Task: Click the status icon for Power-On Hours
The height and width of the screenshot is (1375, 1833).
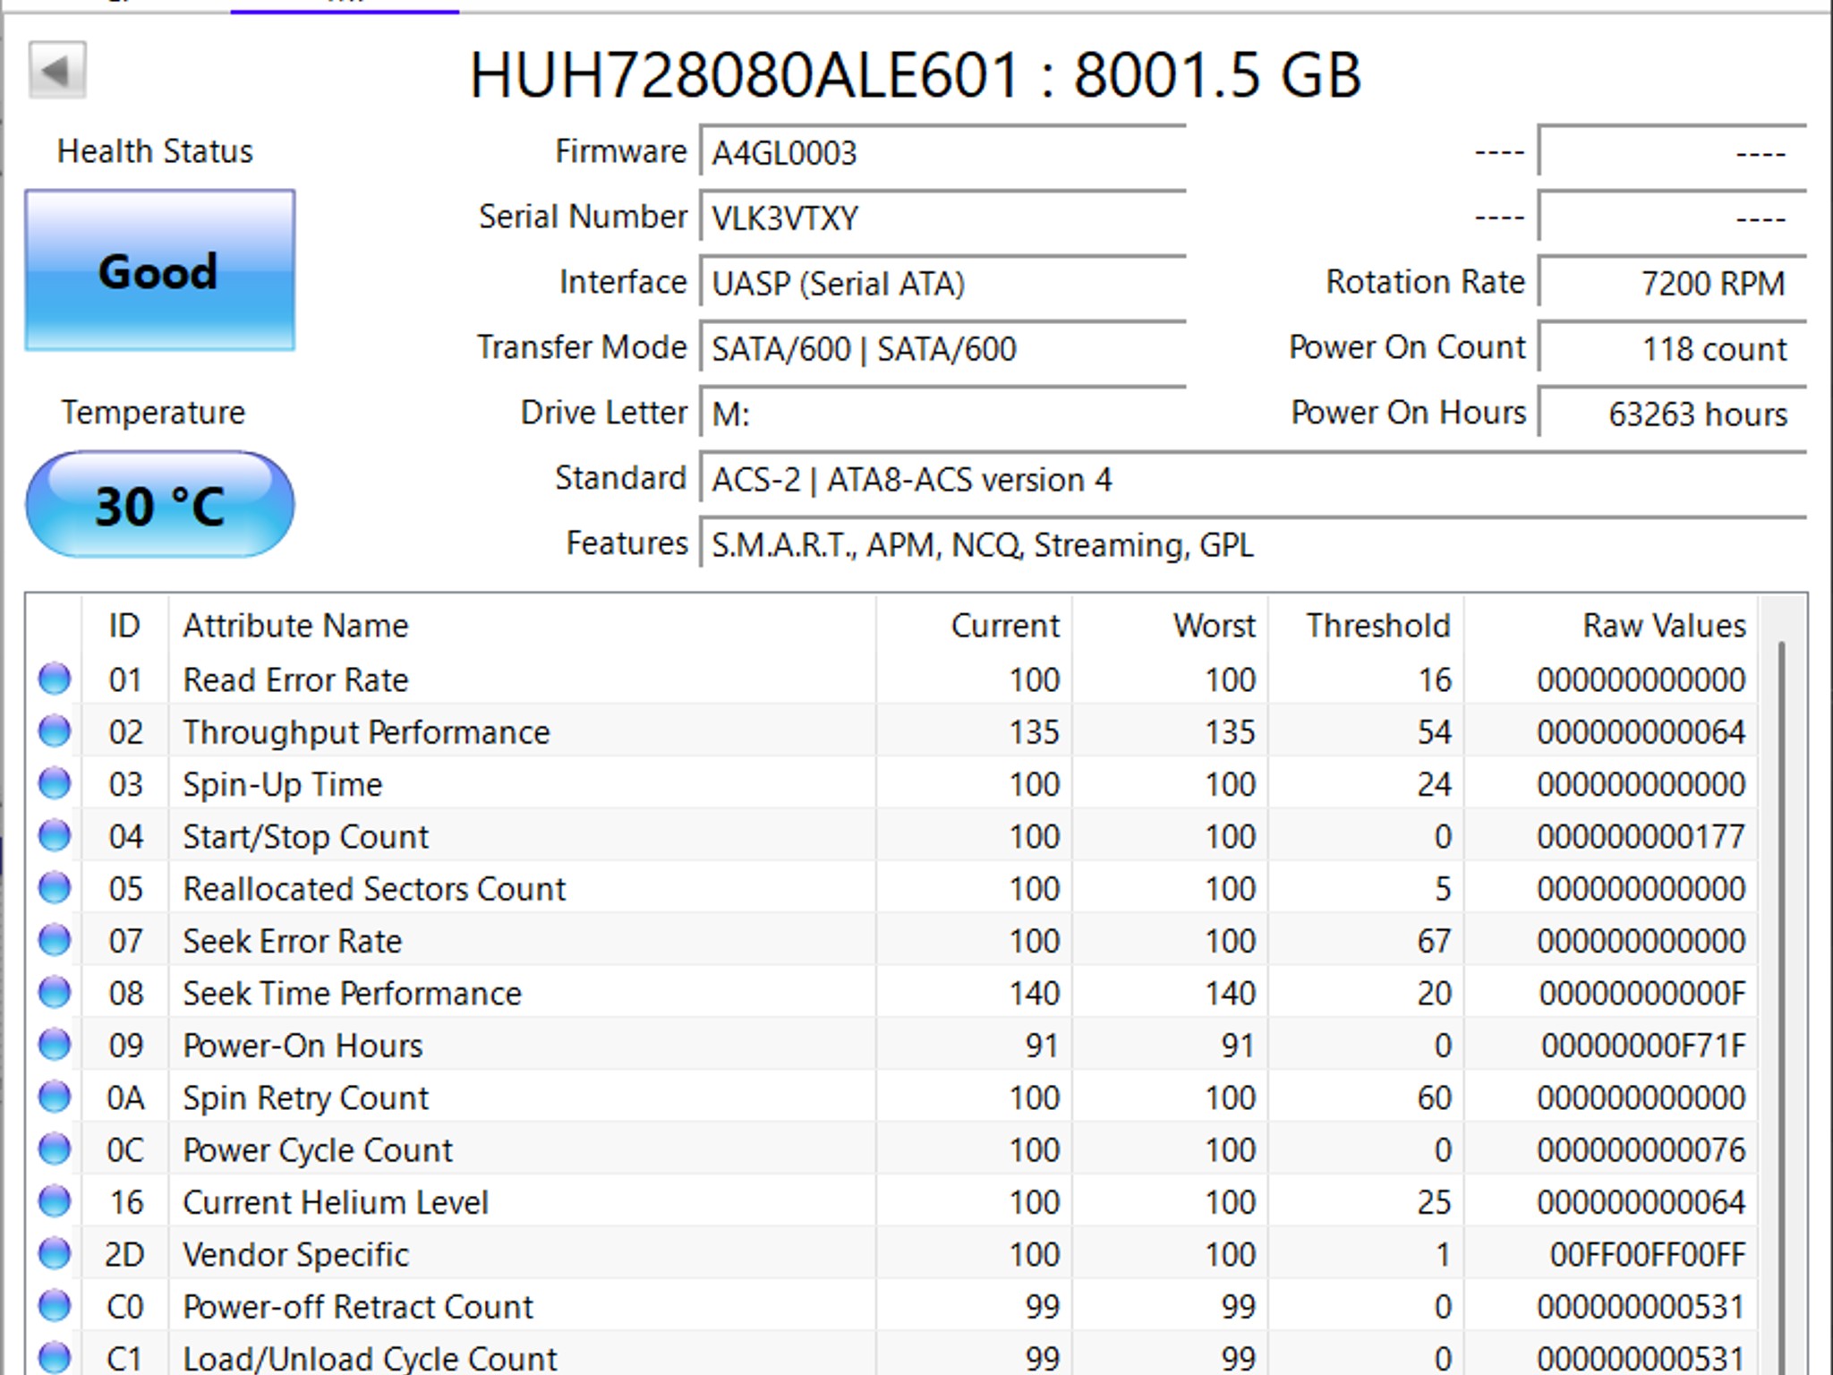Action: [x=55, y=1045]
